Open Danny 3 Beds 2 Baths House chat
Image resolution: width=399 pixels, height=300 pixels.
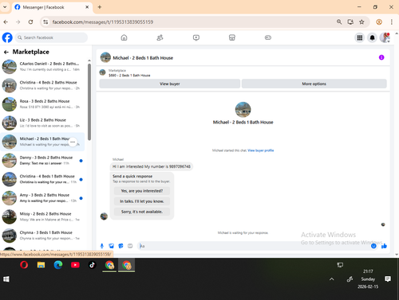42,160
